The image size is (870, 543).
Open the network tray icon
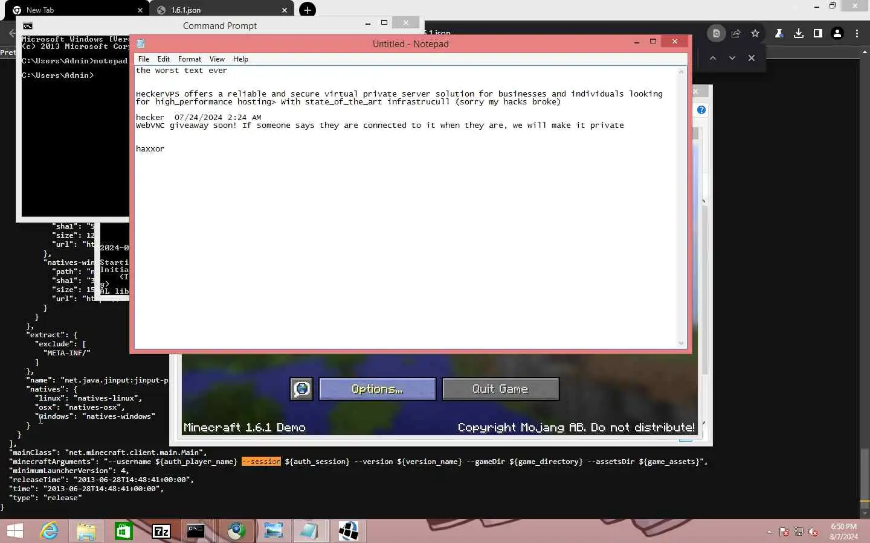coord(799,532)
